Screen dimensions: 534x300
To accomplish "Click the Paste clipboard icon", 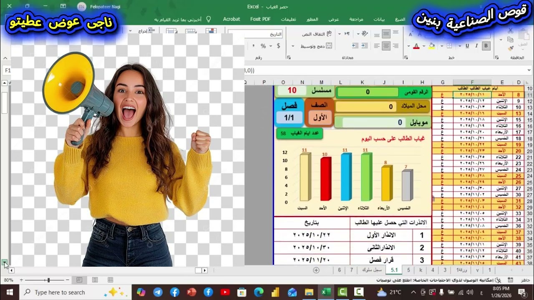I will pyautogui.click(x=524, y=35).
